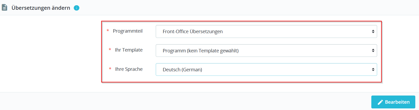Click the red asterisk beside Ihr Template
This screenshot has width=419, height=110.
110,50
